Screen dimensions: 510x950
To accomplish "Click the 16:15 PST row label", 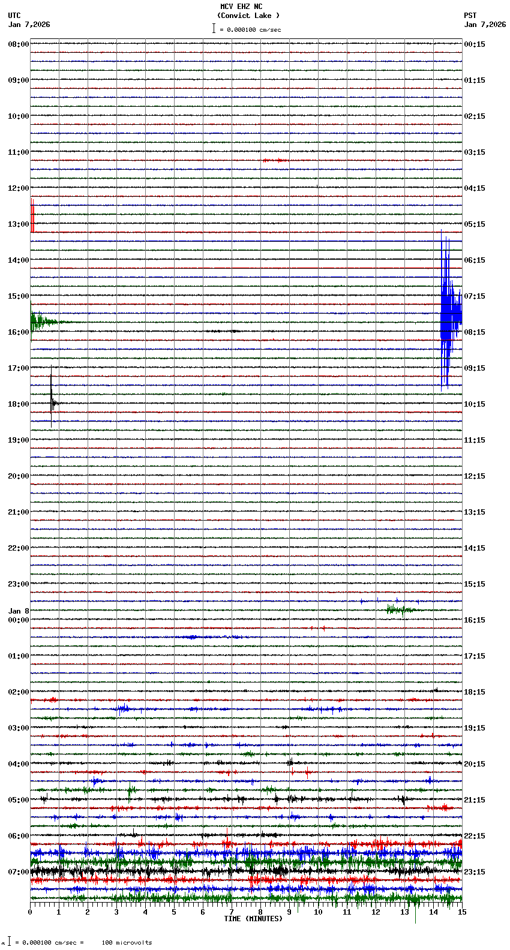I will coord(475,620).
